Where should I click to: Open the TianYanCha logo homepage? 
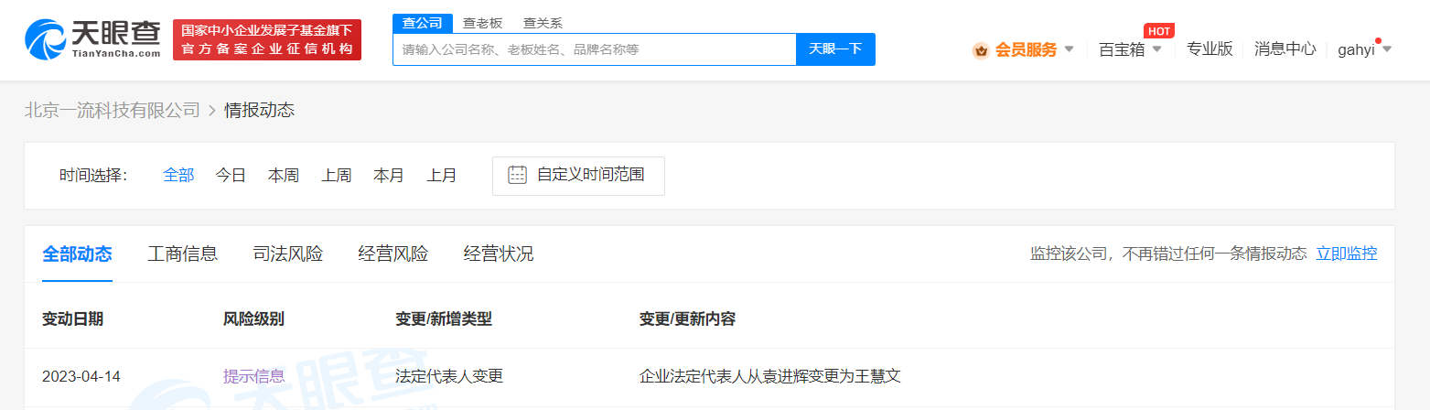click(x=93, y=39)
